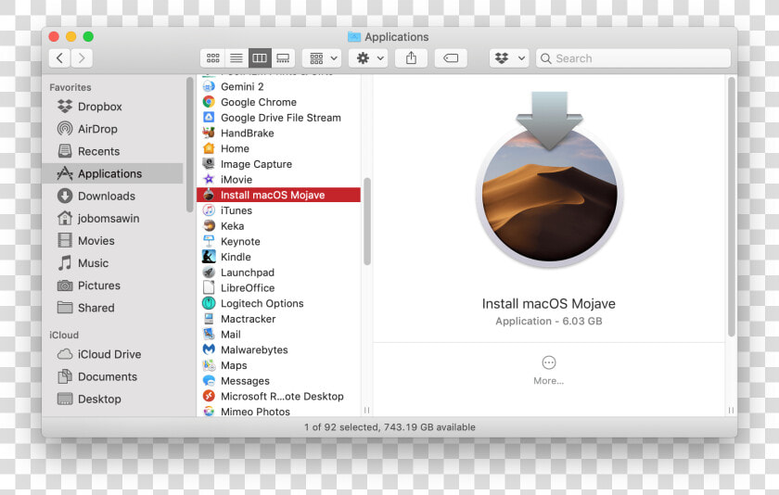This screenshot has width=779, height=495.
Task: Select Mimeo Photos app
Action: pyautogui.click(x=279, y=411)
